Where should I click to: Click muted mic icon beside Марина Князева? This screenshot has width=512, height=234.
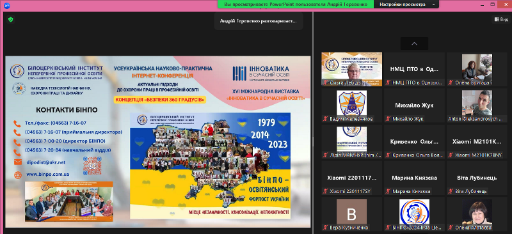(388, 192)
